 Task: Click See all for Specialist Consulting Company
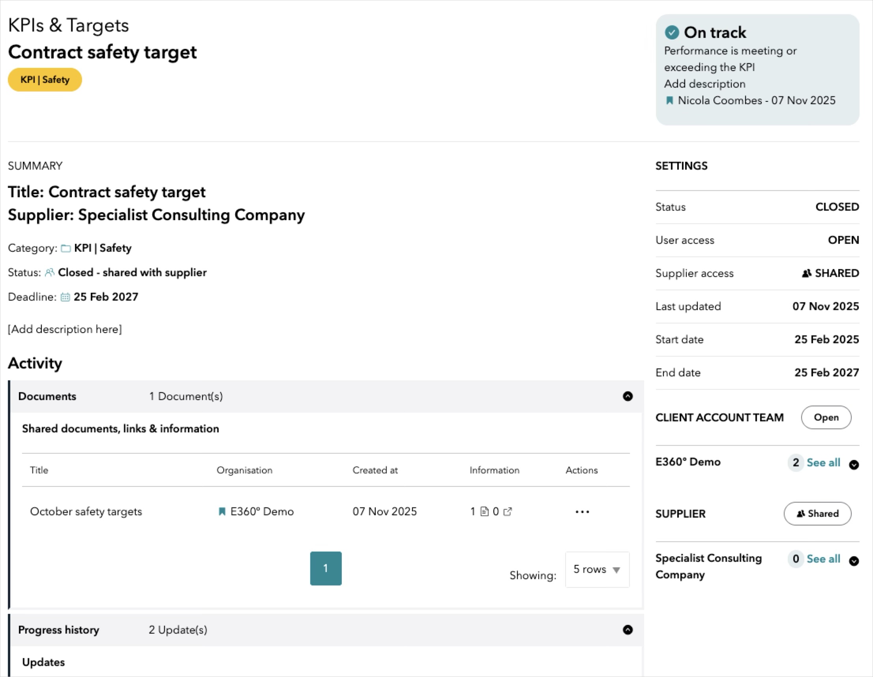(823, 559)
